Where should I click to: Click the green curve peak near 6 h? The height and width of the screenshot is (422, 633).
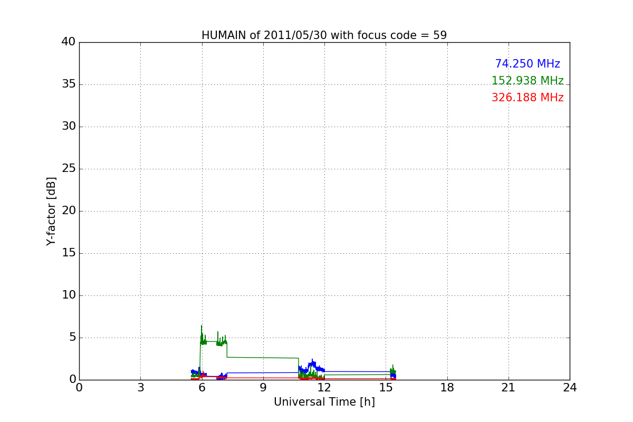pos(202,326)
